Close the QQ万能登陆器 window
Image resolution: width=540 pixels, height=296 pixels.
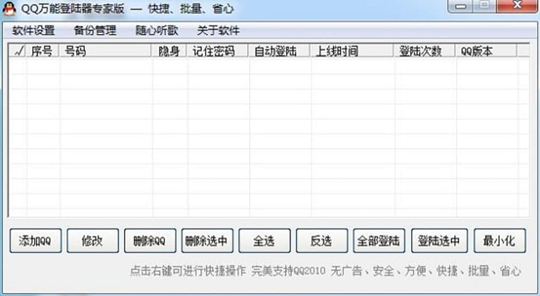pos(517,6)
